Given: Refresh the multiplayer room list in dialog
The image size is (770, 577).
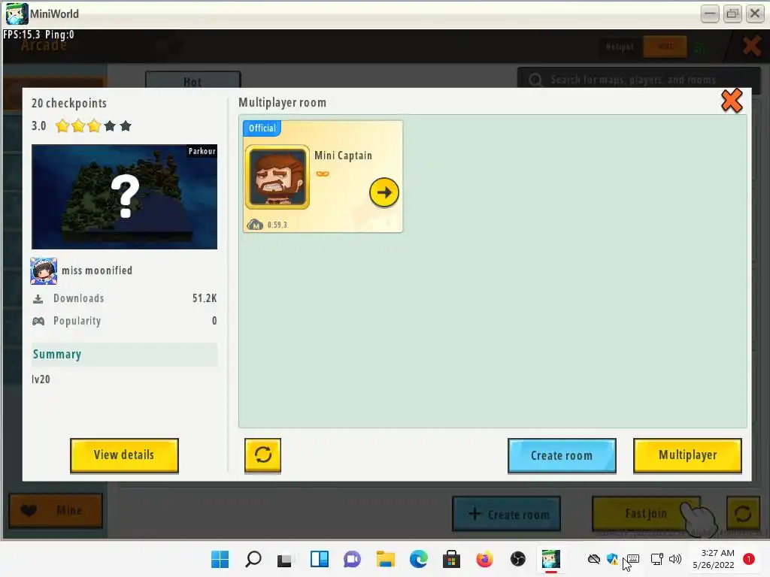Looking at the screenshot, I should pyautogui.click(x=262, y=455).
